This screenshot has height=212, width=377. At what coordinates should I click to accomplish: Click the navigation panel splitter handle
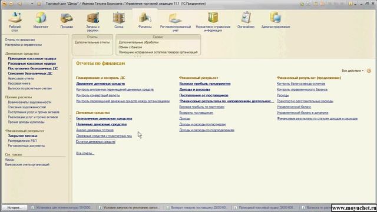(x=70, y=118)
